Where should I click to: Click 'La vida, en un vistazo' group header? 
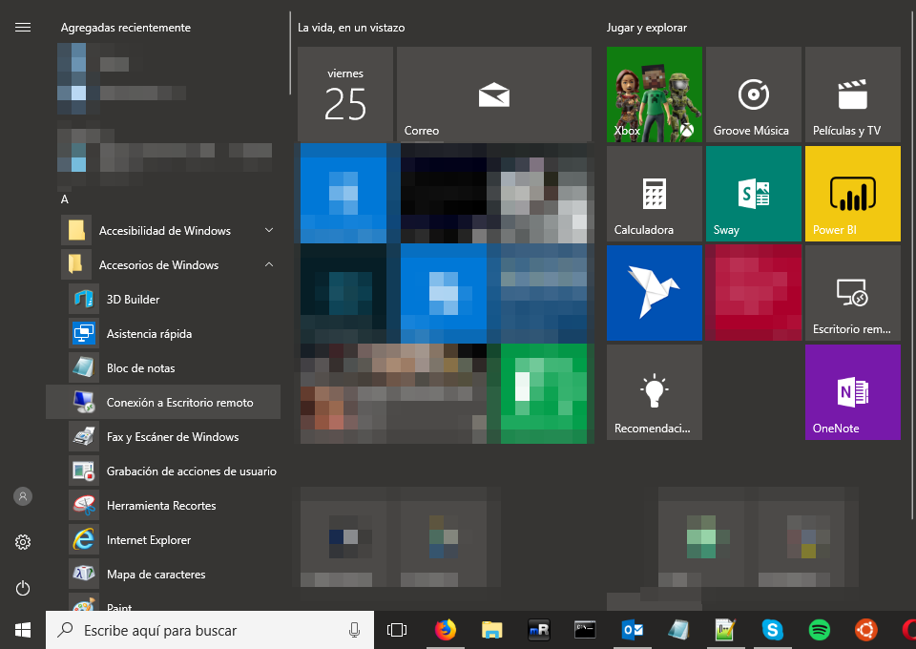pyautogui.click(x=351, y=28)
